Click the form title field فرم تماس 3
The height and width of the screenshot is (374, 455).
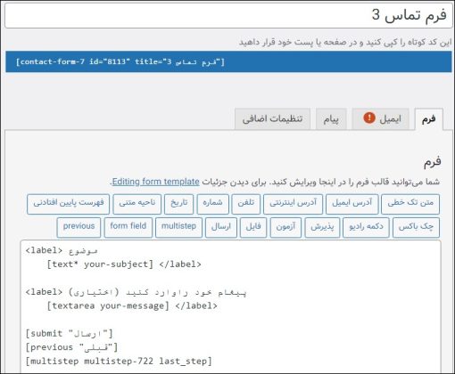(228, 15)
